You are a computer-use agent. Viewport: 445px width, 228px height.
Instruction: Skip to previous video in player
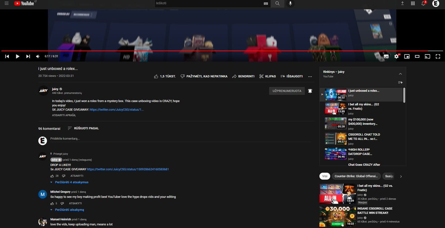tap(7, 56)
